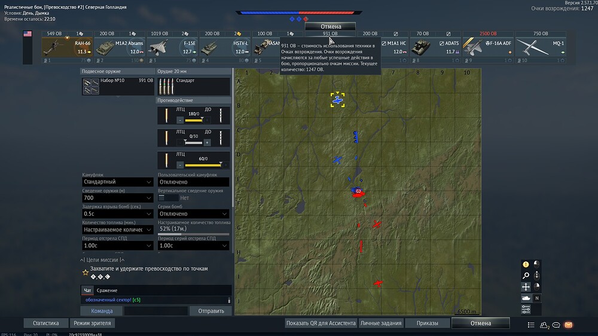This screenshot has height=336, width=598.
Task: Open the chat bubble icon
Action: coord(556,325)
